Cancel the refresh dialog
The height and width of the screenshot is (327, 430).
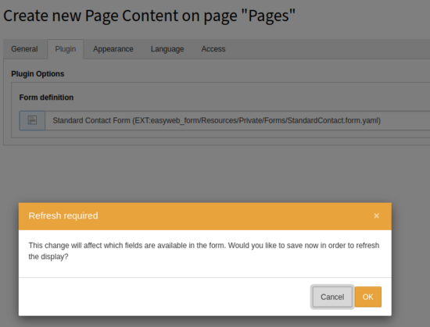click(x=332, y=297)
